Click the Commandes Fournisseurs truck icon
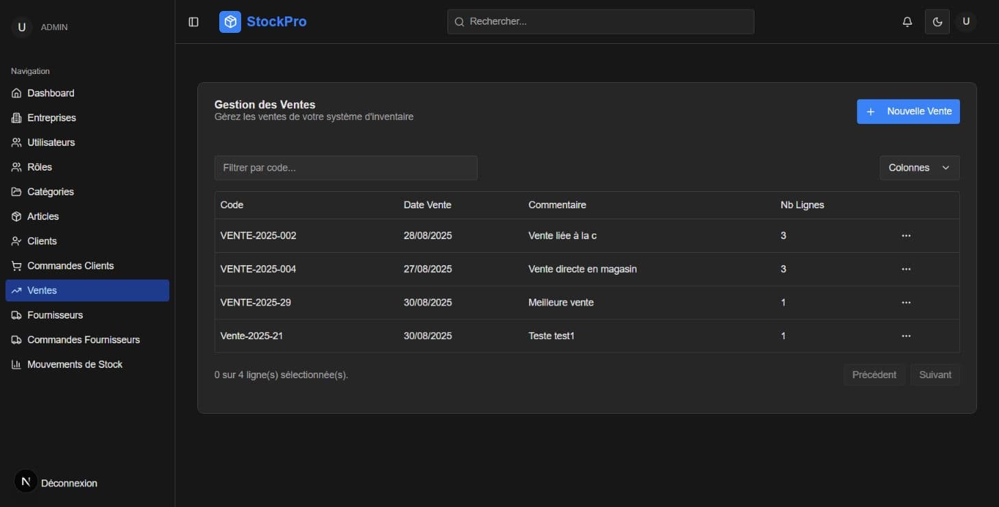This screenshot has height=507, width=999. point(16,340)
